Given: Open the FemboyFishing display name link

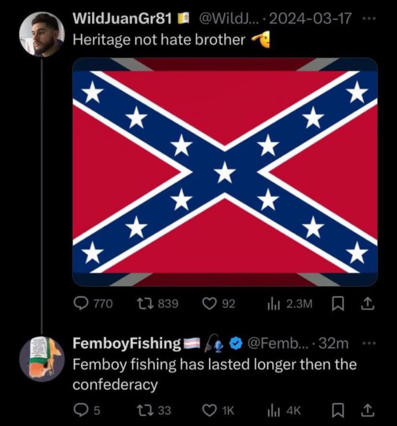Looking at the screenshot, I should tap(127, 343).
